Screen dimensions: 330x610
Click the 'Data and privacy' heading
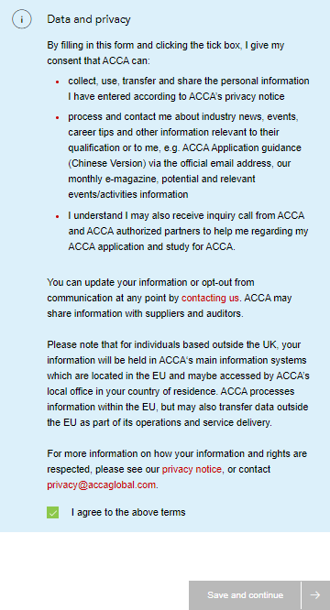[x=89, y=19]
